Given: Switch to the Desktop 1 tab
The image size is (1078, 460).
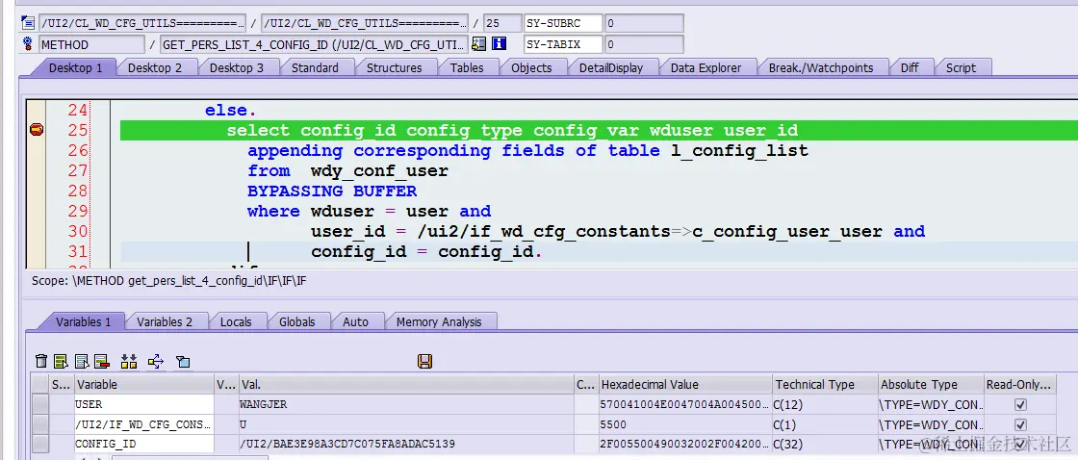Looking at the screenshot, I should point(75,67).
